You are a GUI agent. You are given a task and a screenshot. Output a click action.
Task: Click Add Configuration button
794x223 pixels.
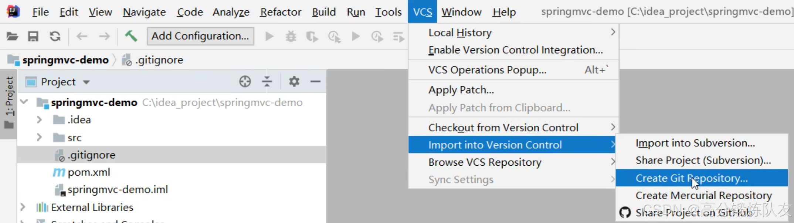coord(200,36)
